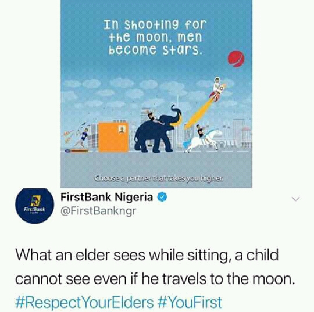Open the #YouFirst hashtag

tap(190, 302)
